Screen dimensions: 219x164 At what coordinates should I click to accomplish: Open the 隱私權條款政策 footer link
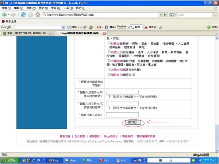[x=146, y=136]
